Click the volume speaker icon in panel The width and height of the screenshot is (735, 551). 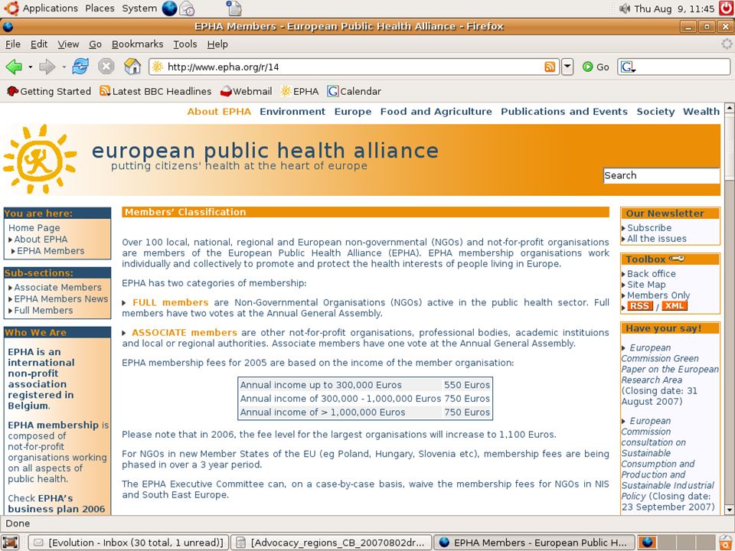pyautogui.click(x=625, y=8)
